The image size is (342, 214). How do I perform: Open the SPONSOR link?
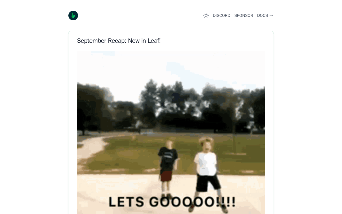pyautogui.click(x=244, y=16)
